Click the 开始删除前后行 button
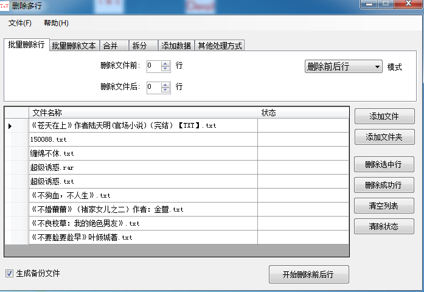The image size is (424, 292). [309, 274]
